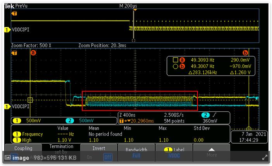The width and height of the screenshot is (272, 166).
Task: Click the circle cursor b handle near date
Action: [249, 129]
